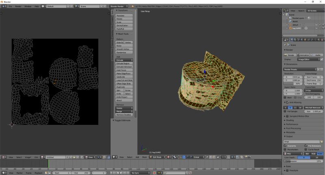Click the Extrude Region button
325x175 pixels.
click(124, 63)
